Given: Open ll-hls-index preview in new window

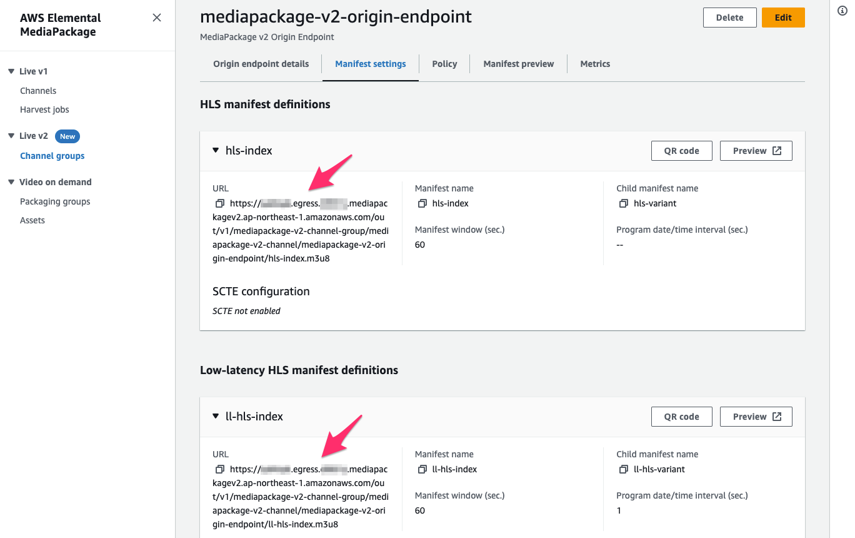Looking at the screenshot, I should [x=756, y=416].
